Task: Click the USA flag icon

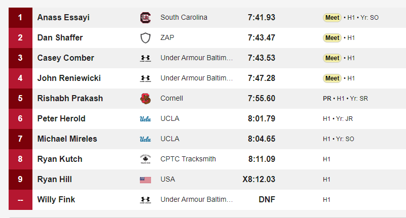Action: click(145, 180)
